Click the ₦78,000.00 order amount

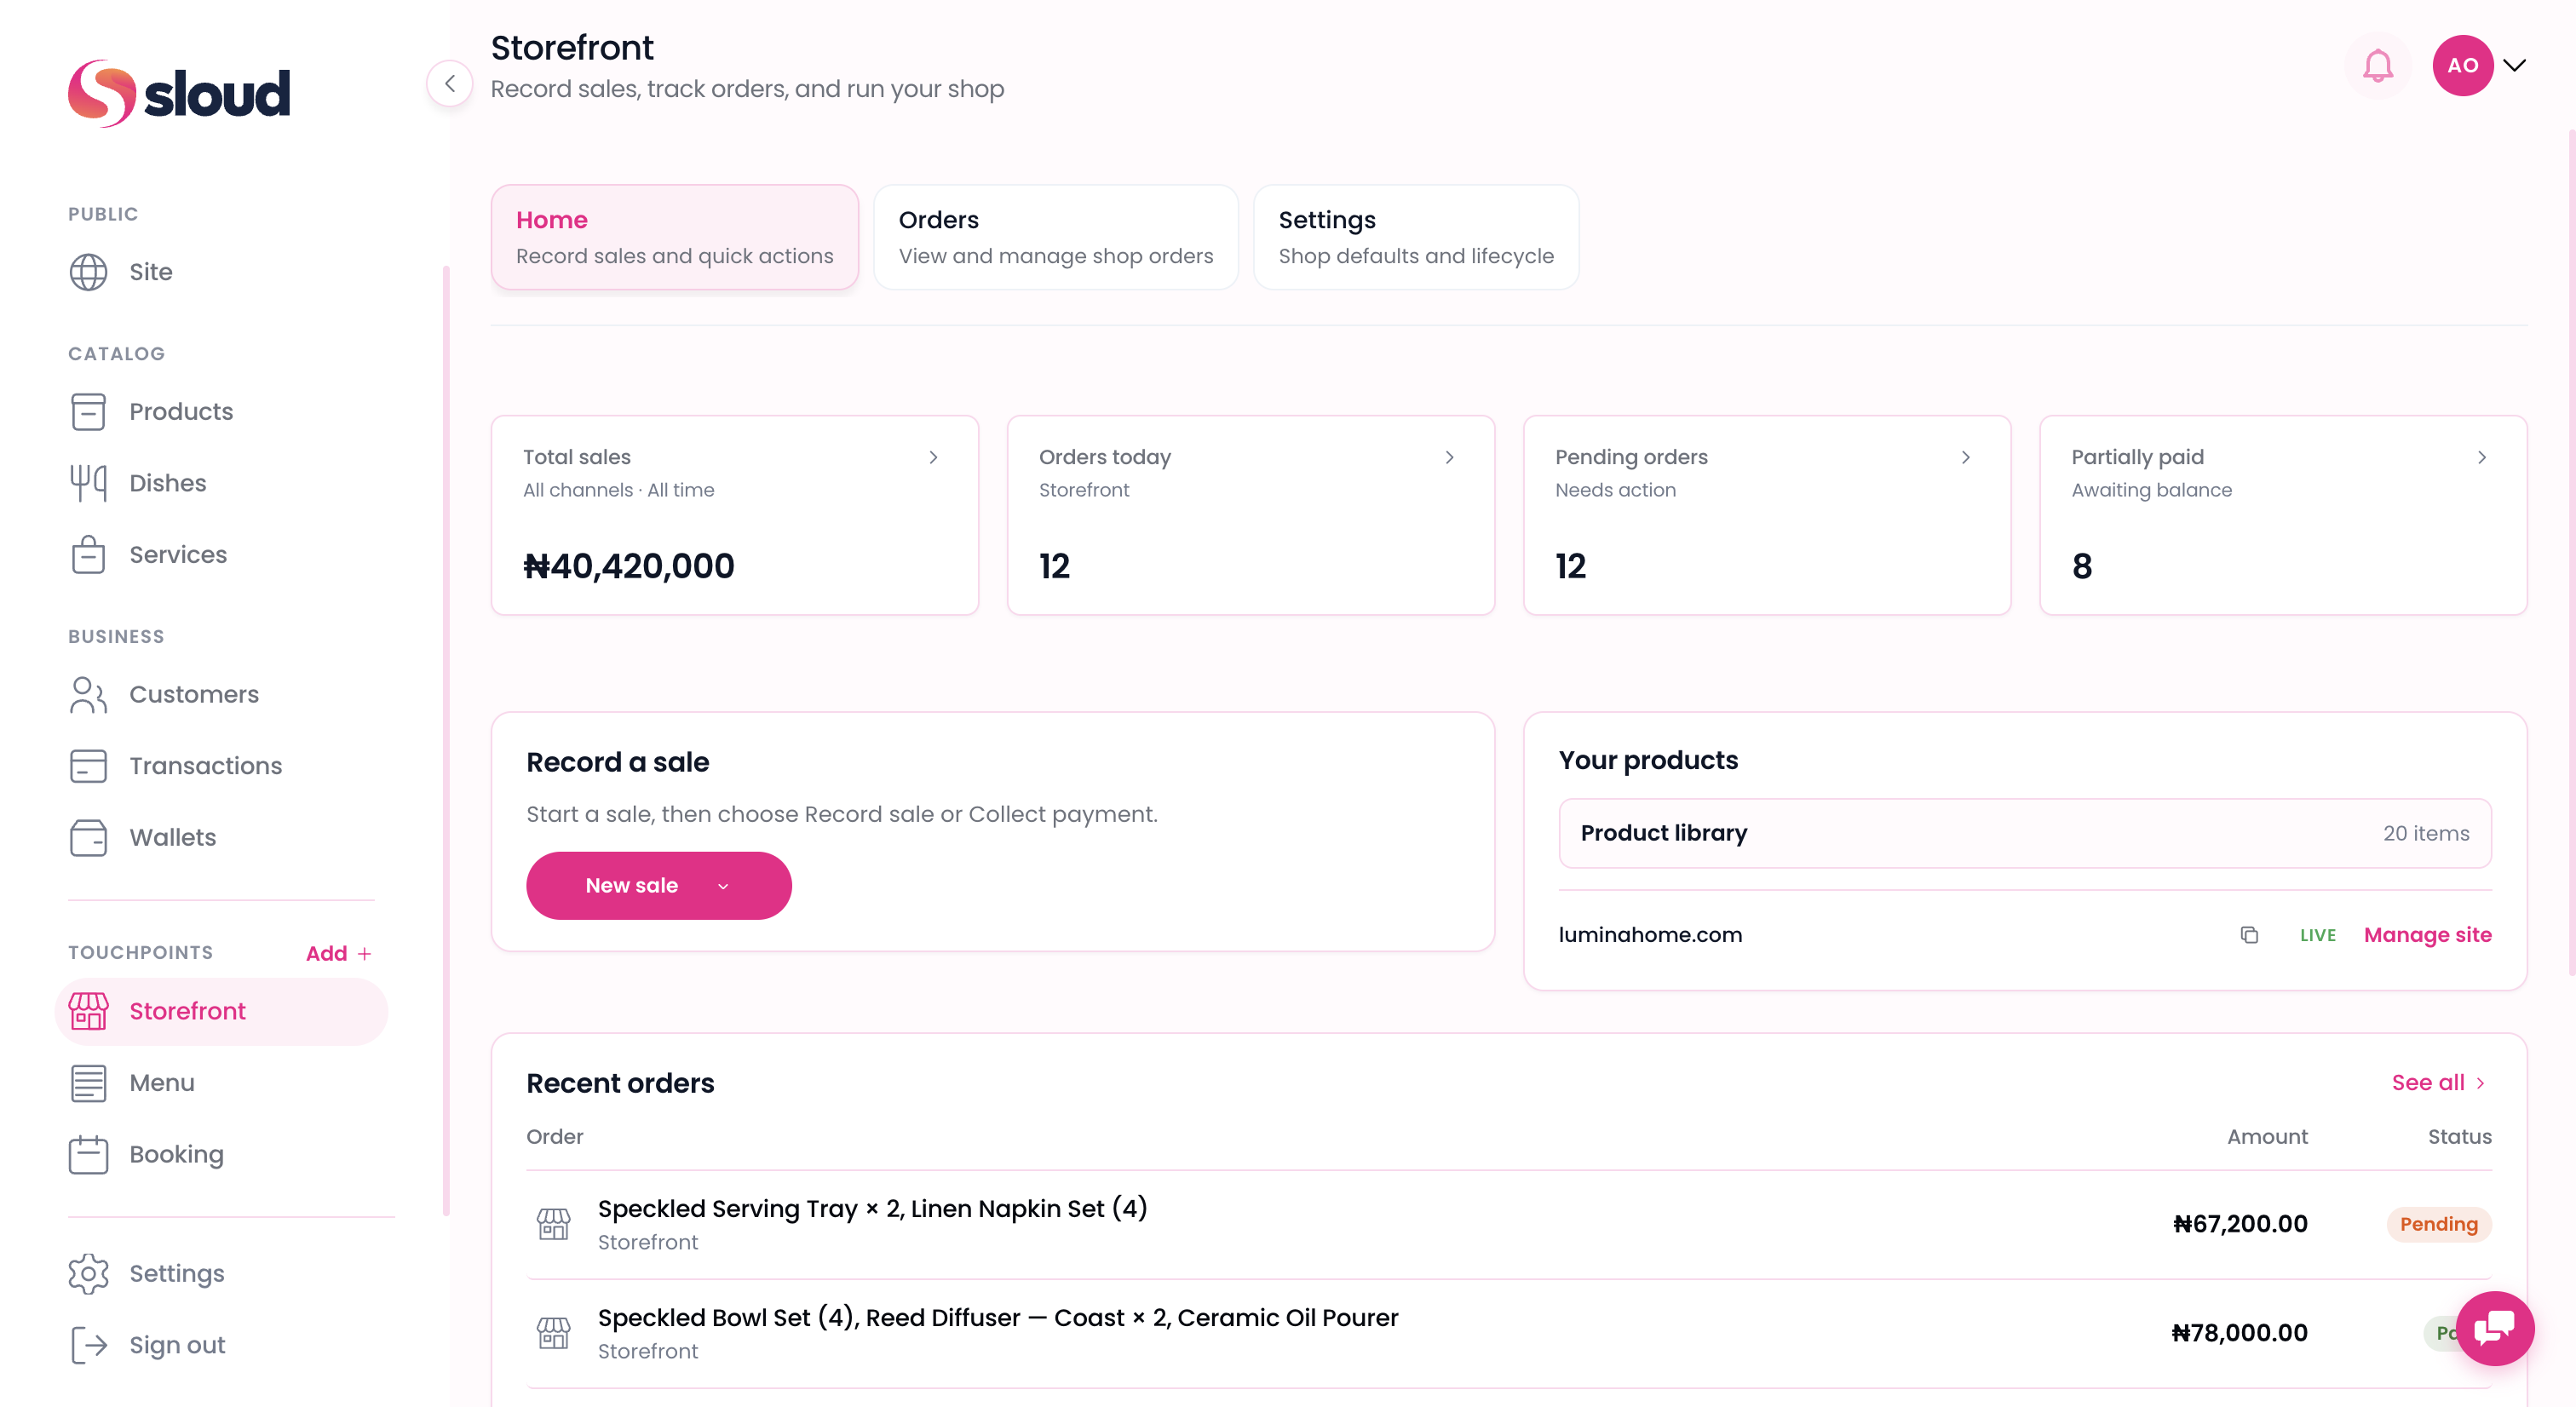pos(2240,1333)
